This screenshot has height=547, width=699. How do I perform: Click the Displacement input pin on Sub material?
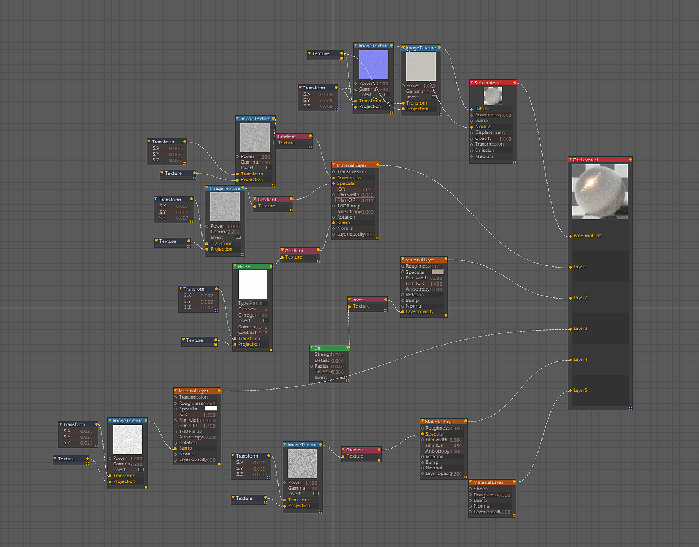[x=472, y=133]
